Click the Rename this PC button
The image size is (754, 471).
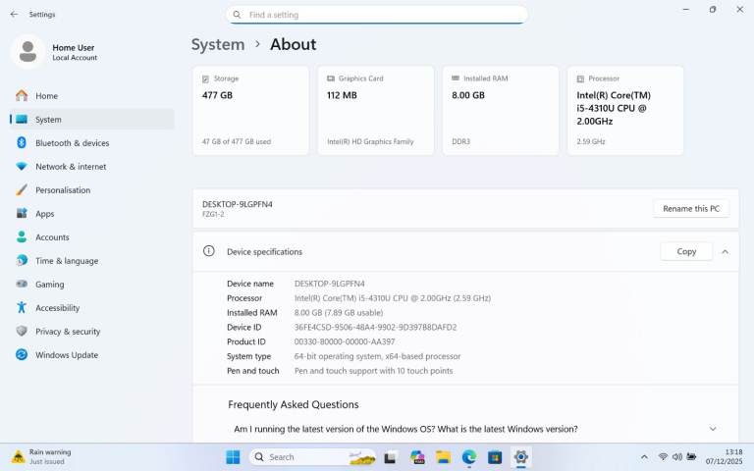691,209
